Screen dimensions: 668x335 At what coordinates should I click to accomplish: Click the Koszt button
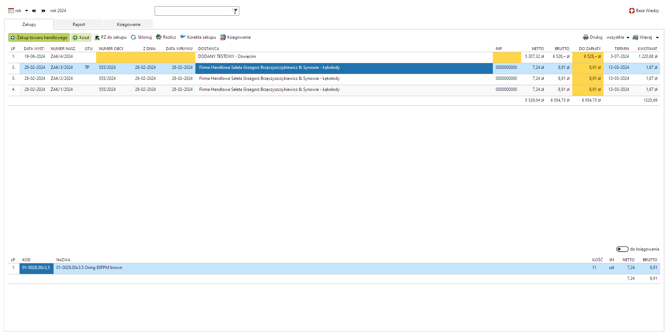click(x=81, y=38)
